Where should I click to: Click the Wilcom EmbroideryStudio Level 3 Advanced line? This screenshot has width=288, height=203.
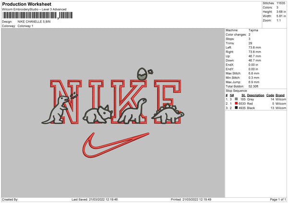point(34,10)
